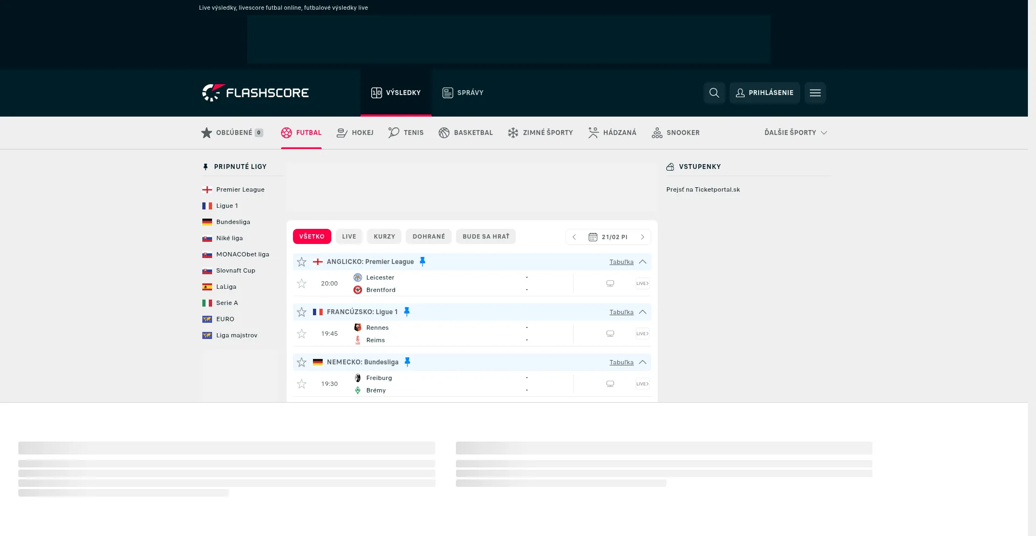1036x536 pixels.
Task: Open pinned Liga majstrov in sidebar
Action: coord(230,335)
